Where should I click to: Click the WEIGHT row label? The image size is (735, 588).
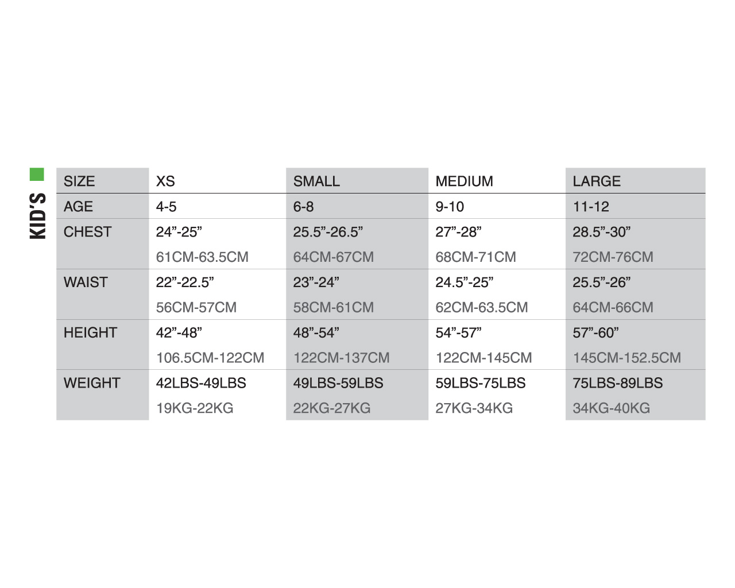point(92,383)
